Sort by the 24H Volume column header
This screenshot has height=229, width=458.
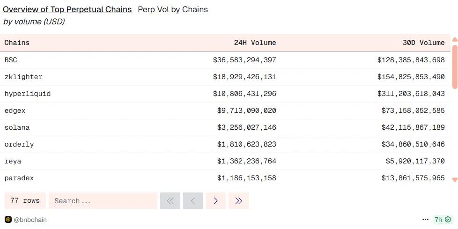(255, 43)
